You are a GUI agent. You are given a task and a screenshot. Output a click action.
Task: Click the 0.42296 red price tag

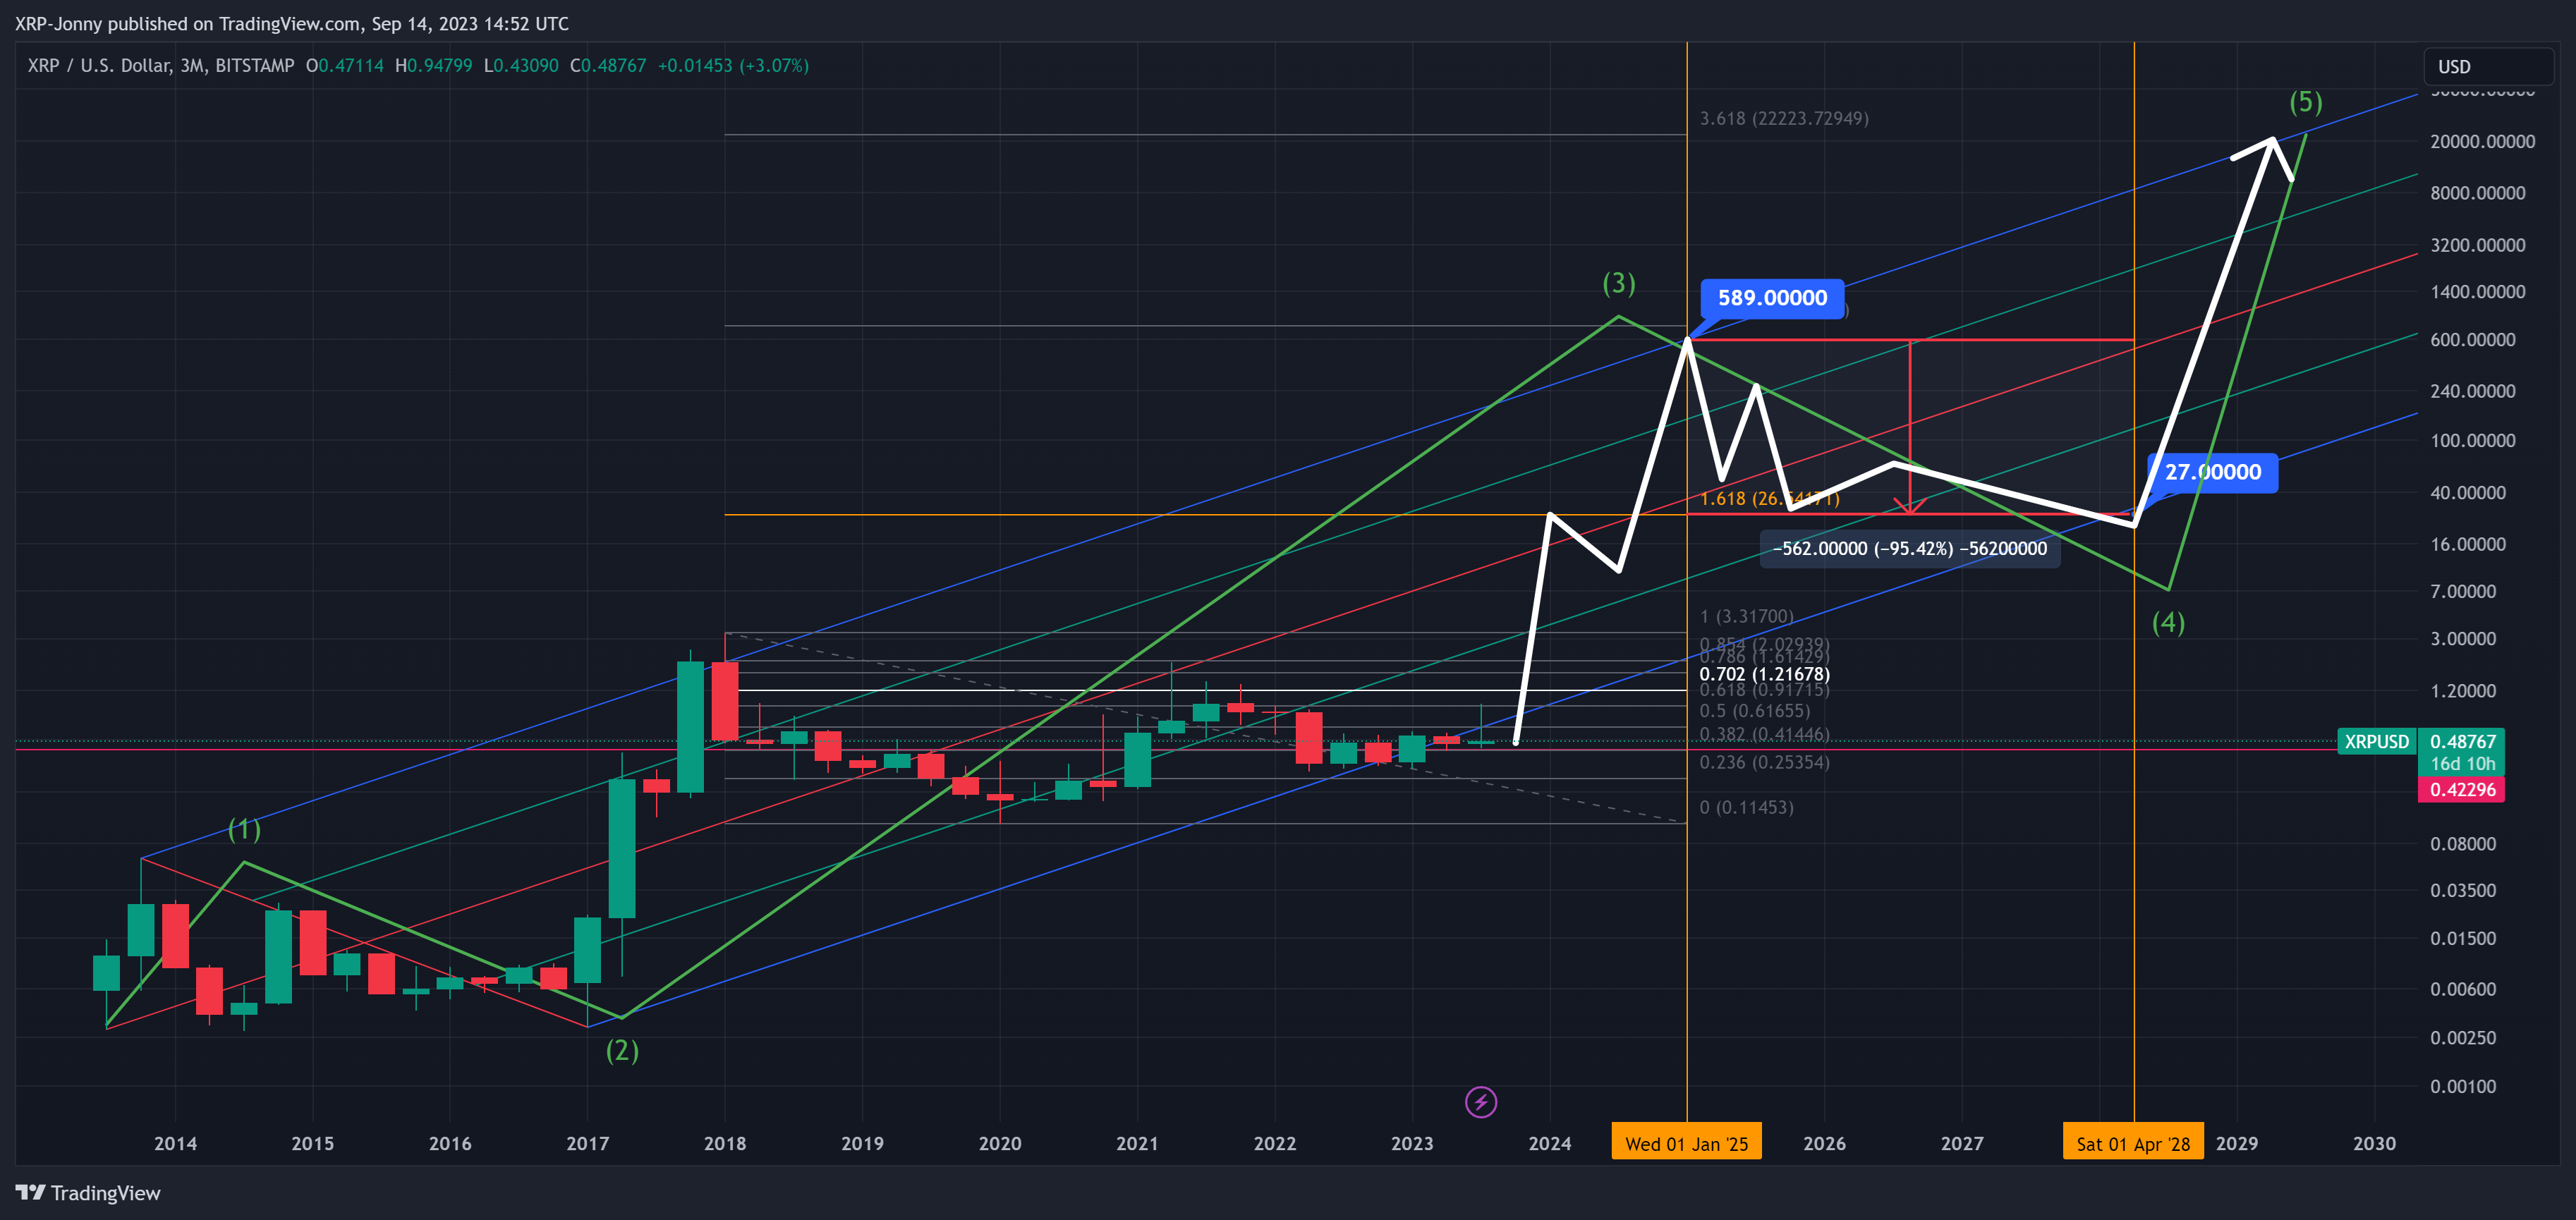2462,789
